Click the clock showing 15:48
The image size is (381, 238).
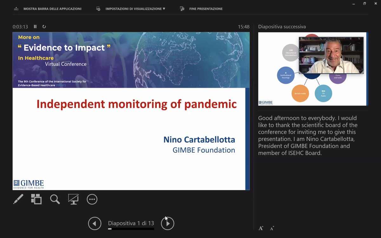coord(244,27)
